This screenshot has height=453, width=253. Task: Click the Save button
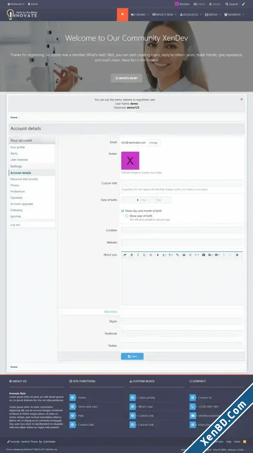(x=132, y=356)
